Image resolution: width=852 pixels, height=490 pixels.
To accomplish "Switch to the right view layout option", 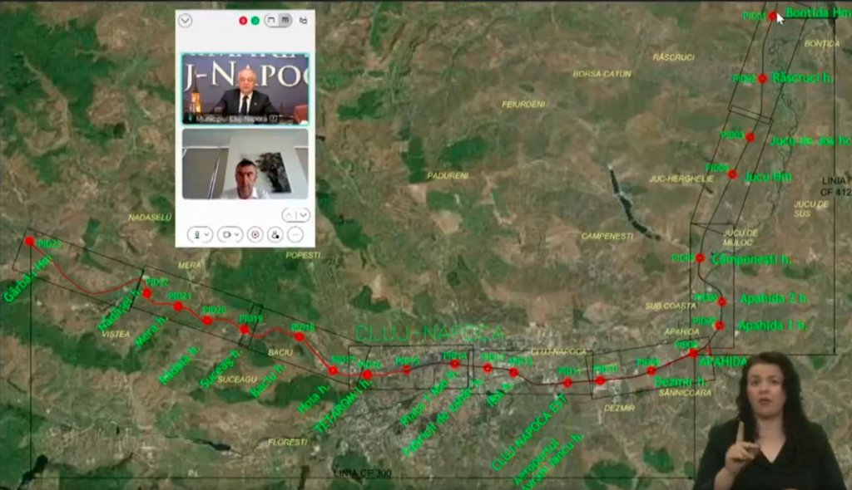I will [285, 20].
